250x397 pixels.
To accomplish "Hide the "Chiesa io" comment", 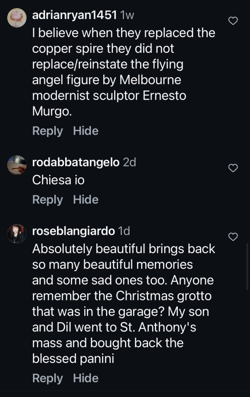I will (x=86, y=199).
